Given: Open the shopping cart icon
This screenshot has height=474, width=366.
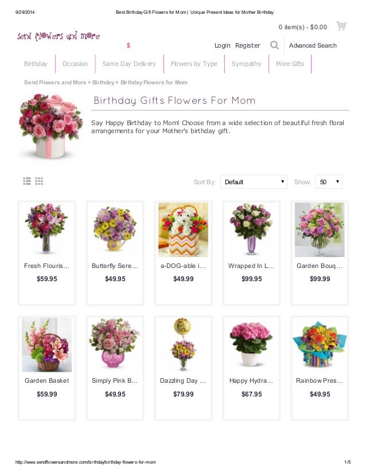Looking at the screenshot, I should 341,26.
